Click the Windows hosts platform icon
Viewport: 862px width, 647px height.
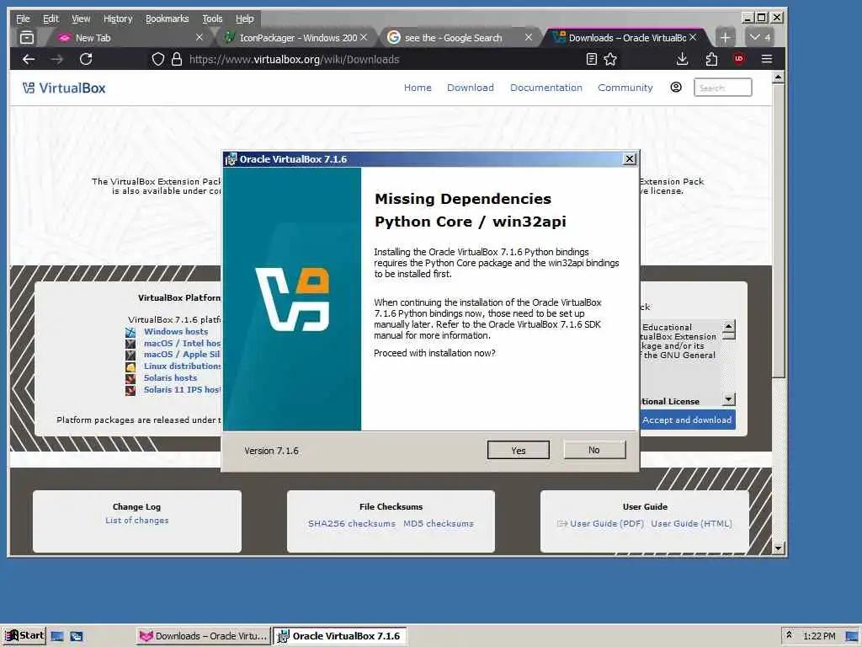130,332
